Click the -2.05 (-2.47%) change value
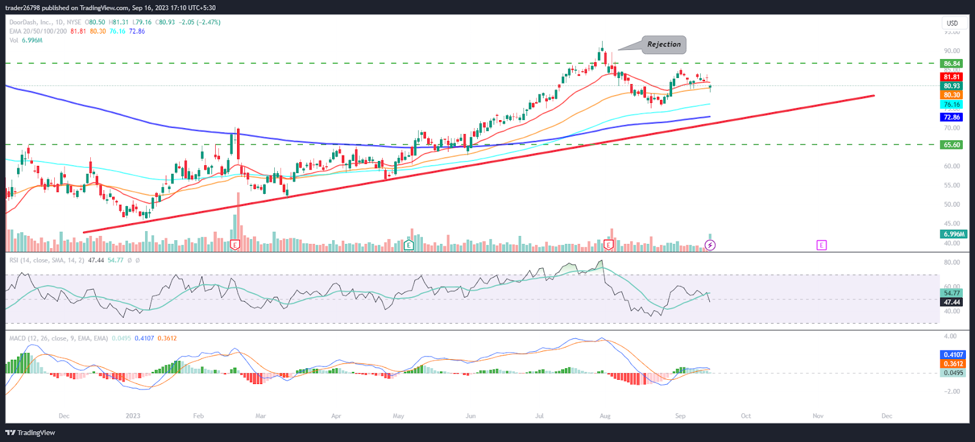 click(200, 23)
